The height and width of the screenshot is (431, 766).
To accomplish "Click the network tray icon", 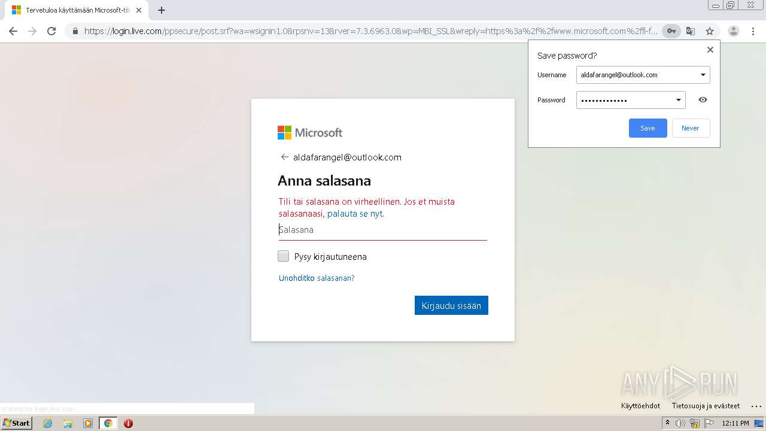I will pyautogui.click(x=695, y=423).
